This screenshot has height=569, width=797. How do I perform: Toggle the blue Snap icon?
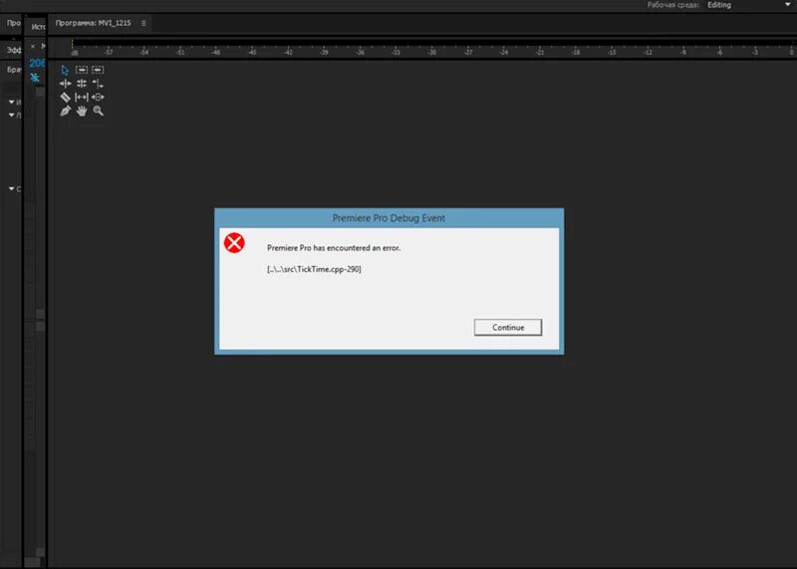point(35,78)
